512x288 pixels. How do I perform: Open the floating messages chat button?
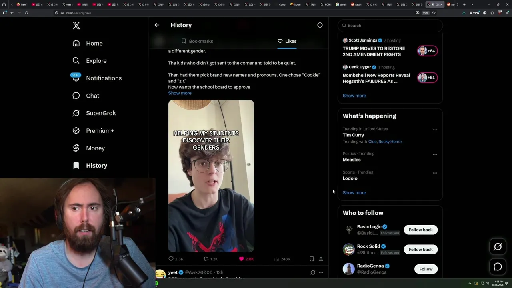(x=498, y=267)
